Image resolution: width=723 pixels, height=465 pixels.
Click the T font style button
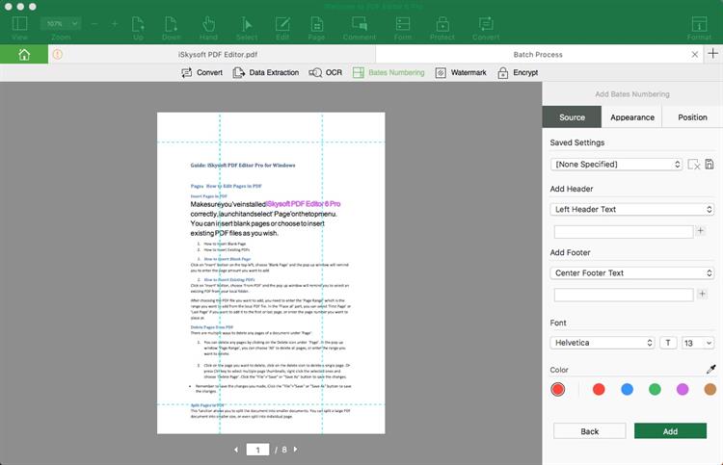tap(668, 343)
